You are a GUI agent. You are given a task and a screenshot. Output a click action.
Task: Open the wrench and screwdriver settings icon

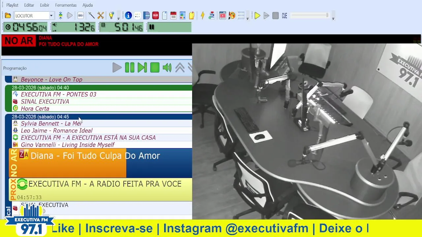(x=101, y=15)
